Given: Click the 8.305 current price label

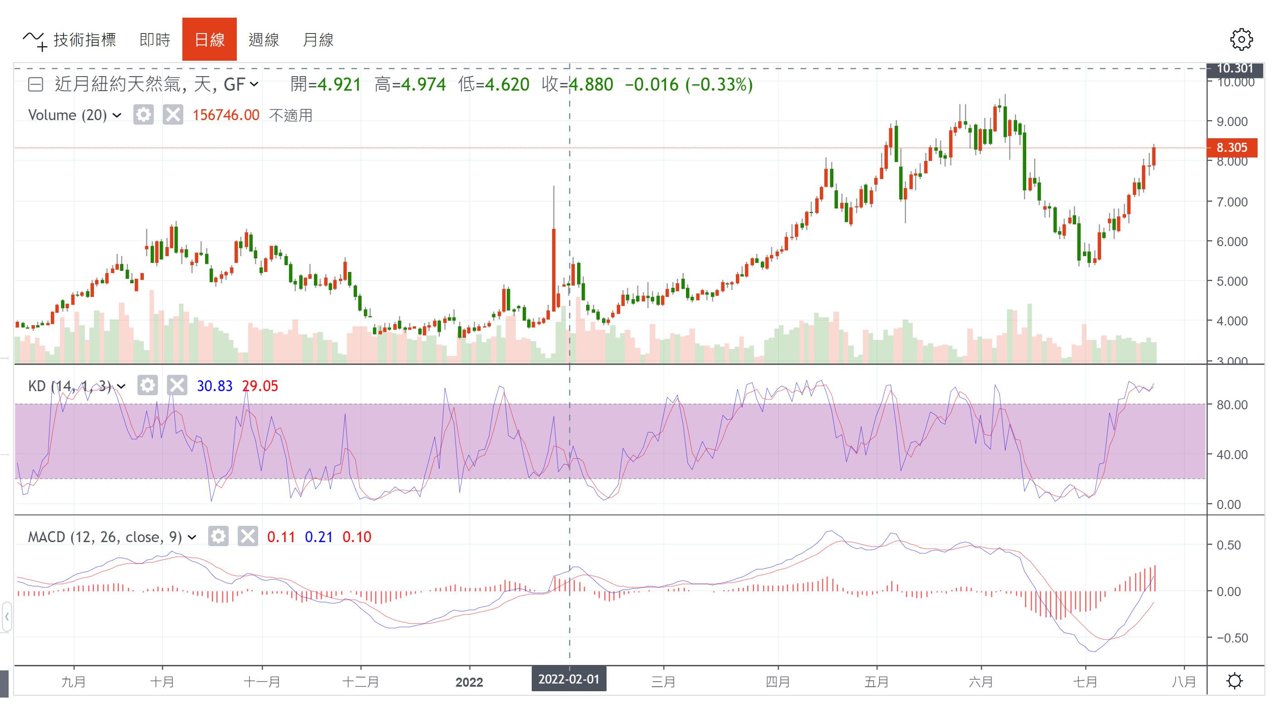Looking at the screenshot, I should [x=1231, y=147].
